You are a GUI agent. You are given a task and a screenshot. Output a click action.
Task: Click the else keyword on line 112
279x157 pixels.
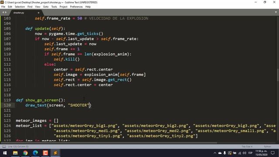49,64
